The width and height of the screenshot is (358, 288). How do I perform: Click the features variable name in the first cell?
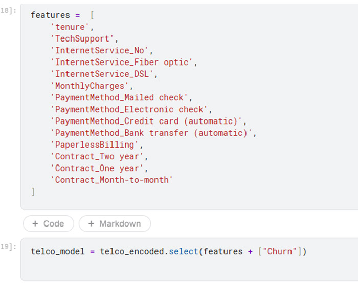(x=50, y=15)
